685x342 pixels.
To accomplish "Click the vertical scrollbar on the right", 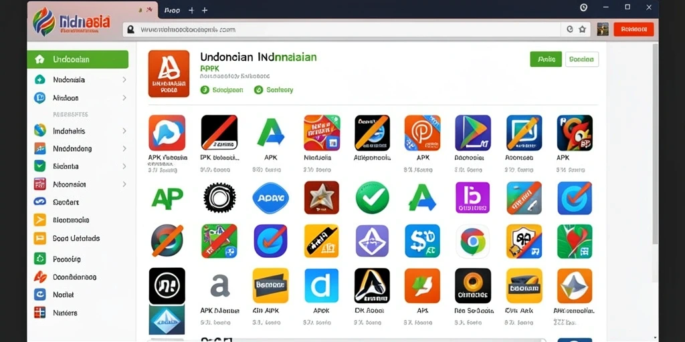I will (655, 144).
